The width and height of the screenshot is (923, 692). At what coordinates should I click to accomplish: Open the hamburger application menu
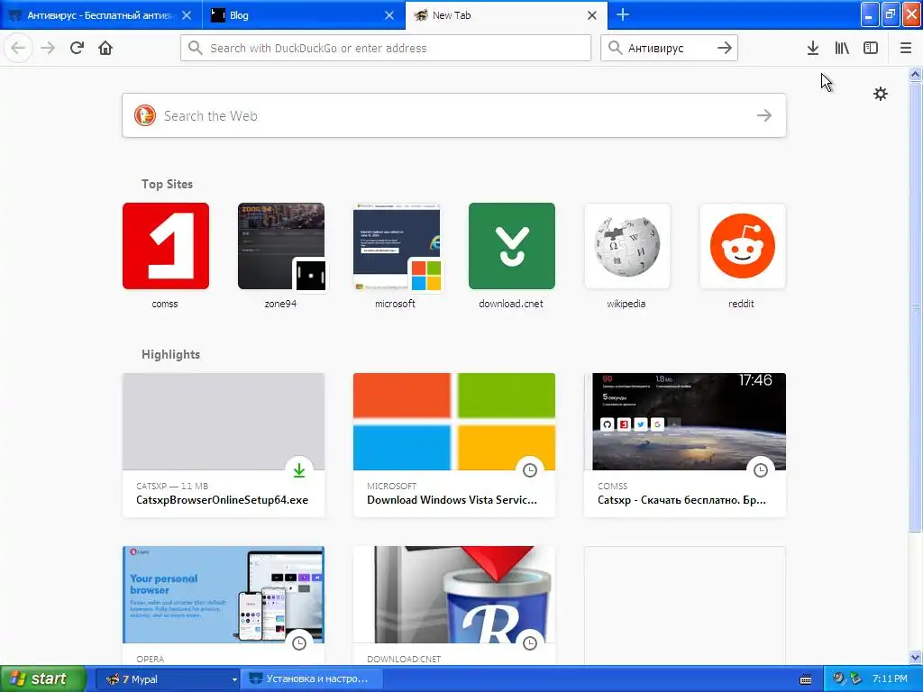click(905, 48)
